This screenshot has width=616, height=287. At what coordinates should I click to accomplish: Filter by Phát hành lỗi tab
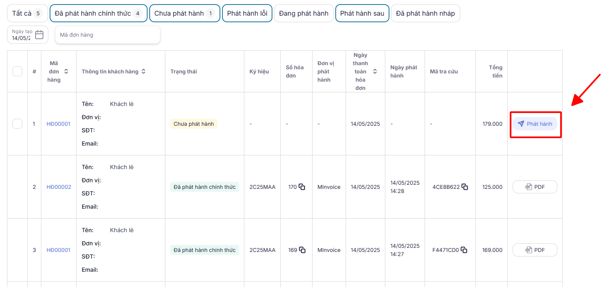click(247, 13)
